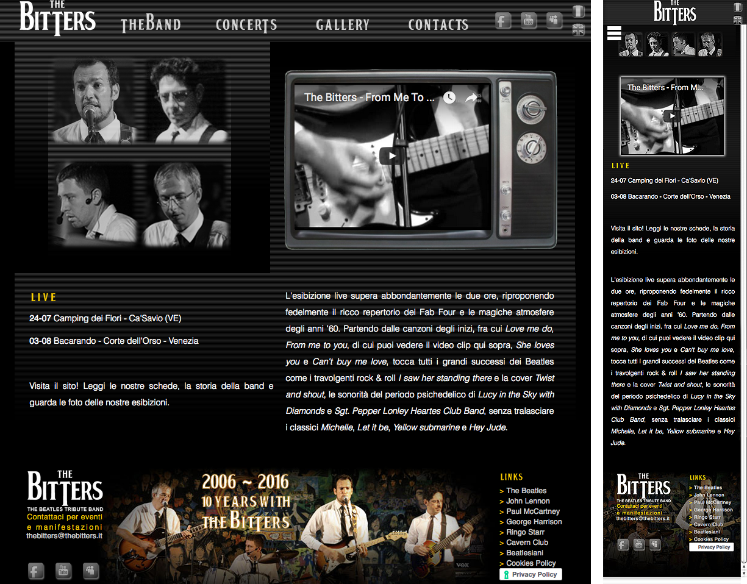The image size is (747, 584).
Task: Open Ringo Starr link in desktop footer
Action: point(526,532)
